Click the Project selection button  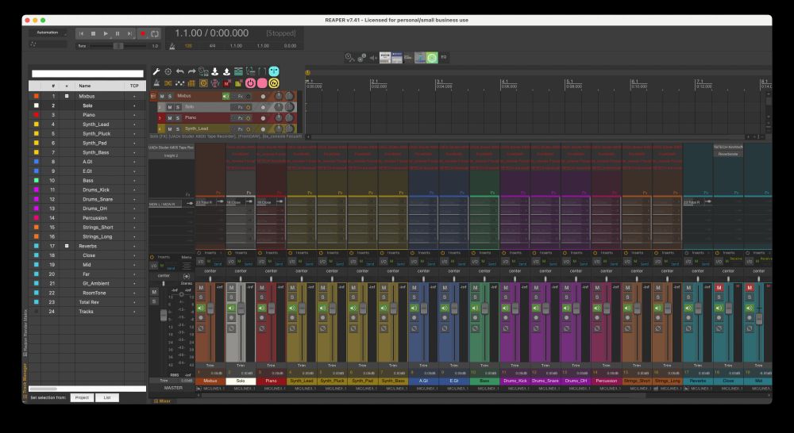click(81, 397)
